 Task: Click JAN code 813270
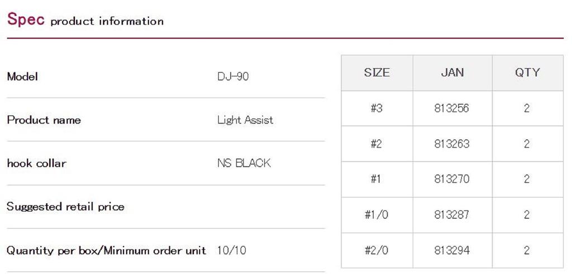click(x=451, y=179)
